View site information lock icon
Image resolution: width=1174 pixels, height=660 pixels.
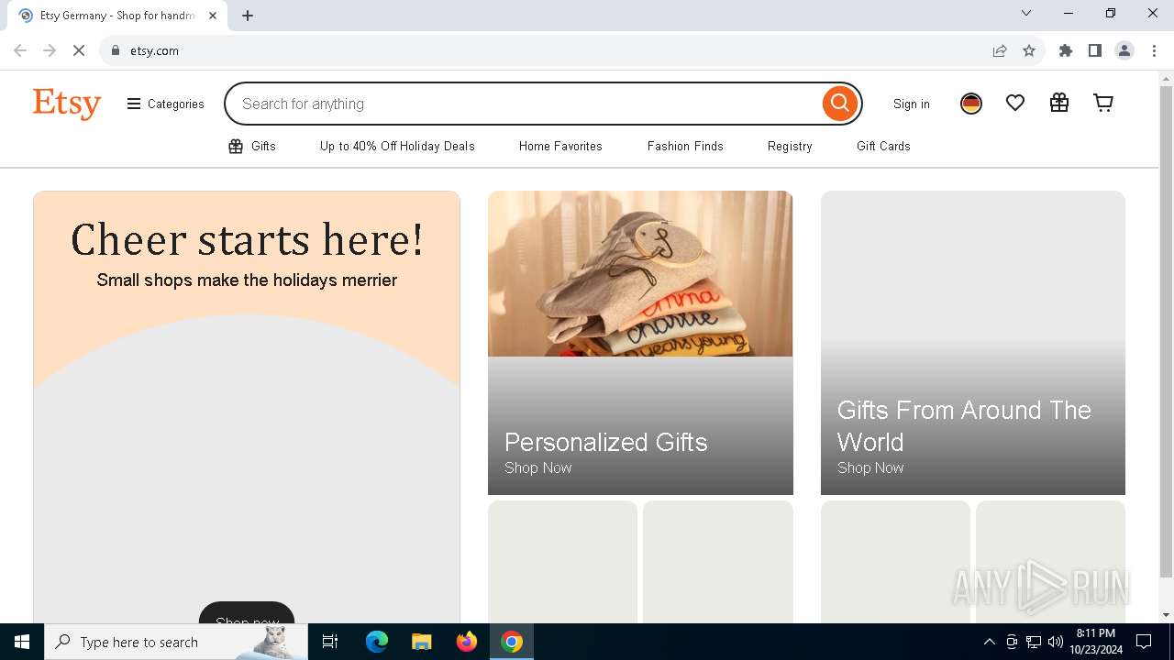tap(116, 50)
